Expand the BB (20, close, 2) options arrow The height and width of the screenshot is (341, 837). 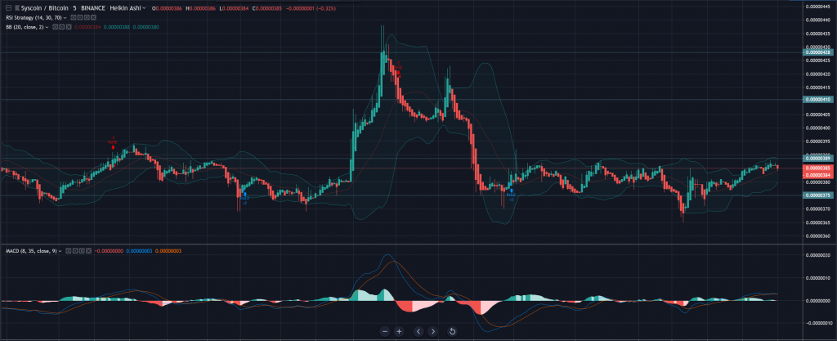pos(47,27)
